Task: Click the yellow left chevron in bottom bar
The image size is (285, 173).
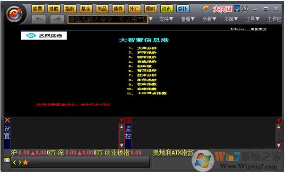Action: pyautogui.click(x=15, y=162)
